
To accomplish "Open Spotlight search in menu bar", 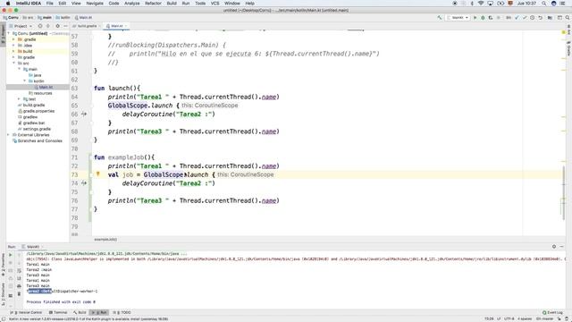I will pos(544,4).
